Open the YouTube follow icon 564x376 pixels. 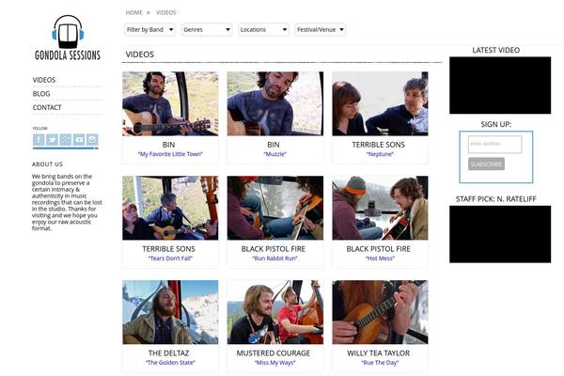pyautogui.click(x=79, y=140)
